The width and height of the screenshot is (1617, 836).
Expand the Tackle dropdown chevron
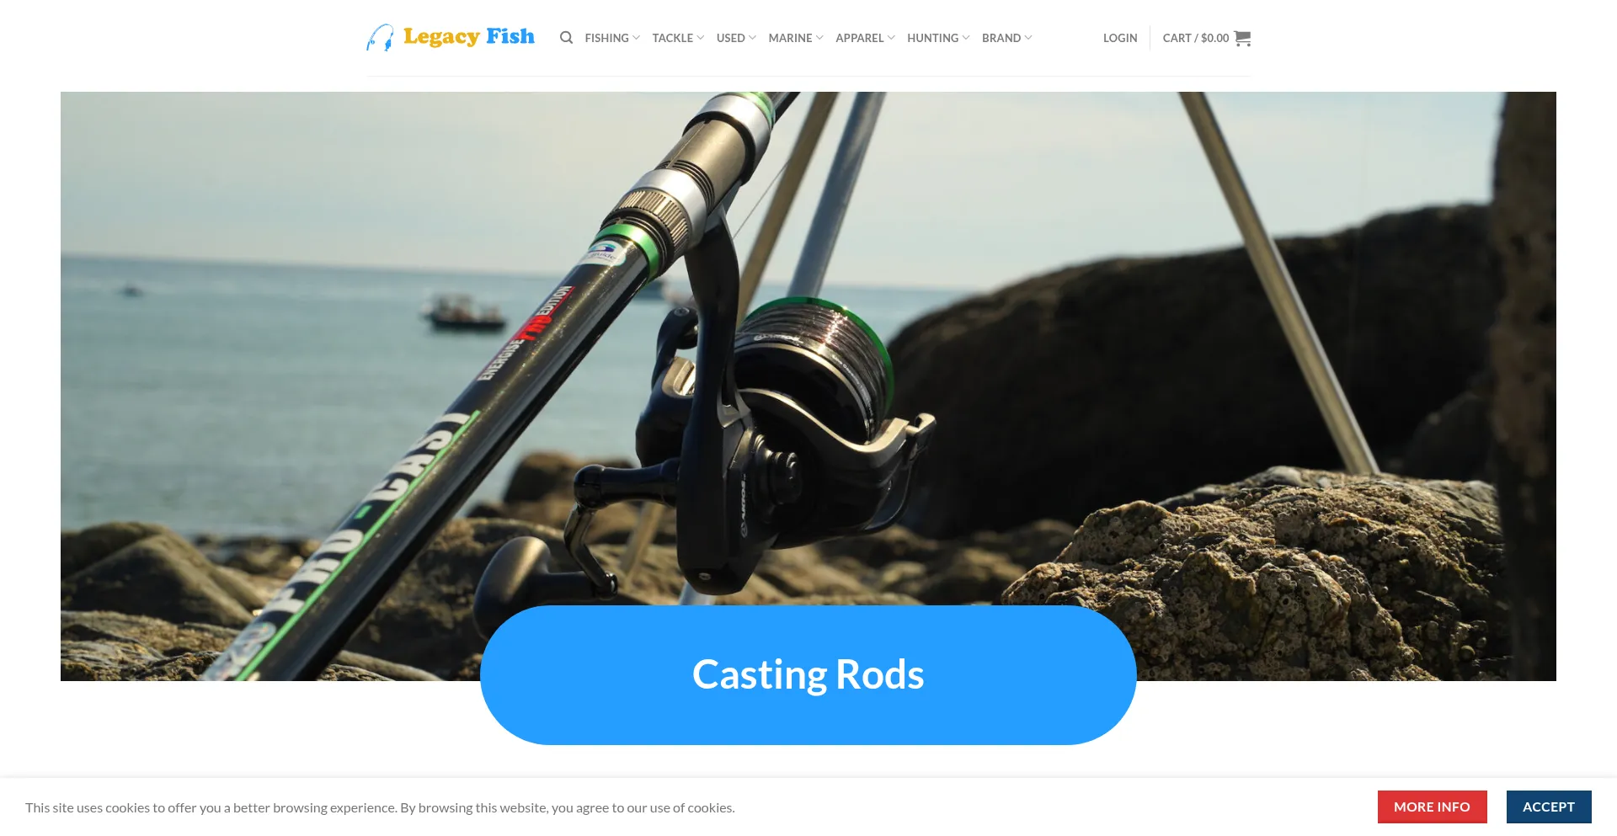tap(700, 38)
